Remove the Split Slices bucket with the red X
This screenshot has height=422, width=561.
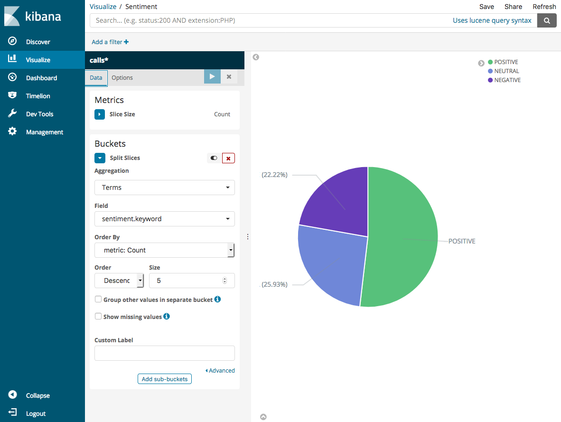point(228,158)
